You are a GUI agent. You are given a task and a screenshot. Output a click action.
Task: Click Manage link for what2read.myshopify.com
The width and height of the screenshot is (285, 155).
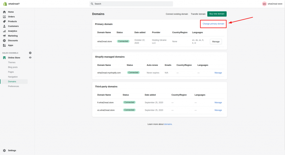[x=218, y=73]
